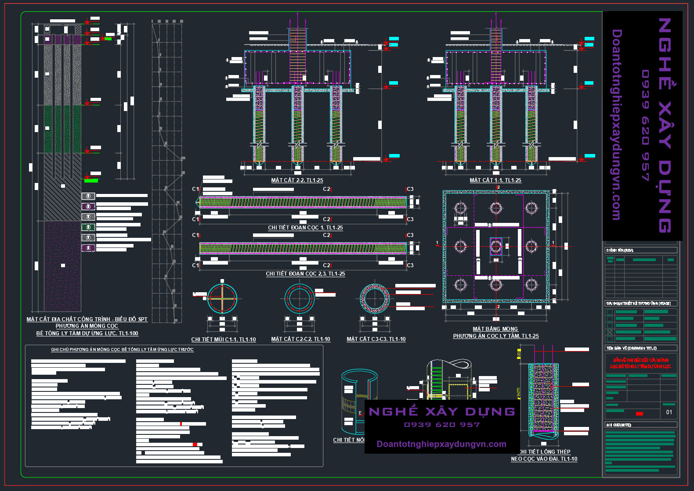This screenshot has height=491, width=694.
Task: Check the last design stage checkbox
Action: (610, 339)
